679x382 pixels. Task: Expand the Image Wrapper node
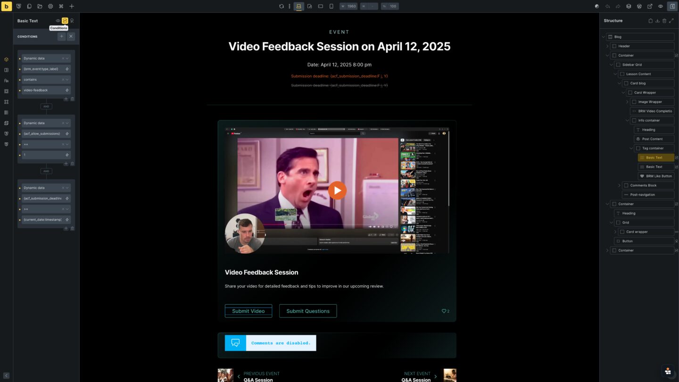(628, 102)
